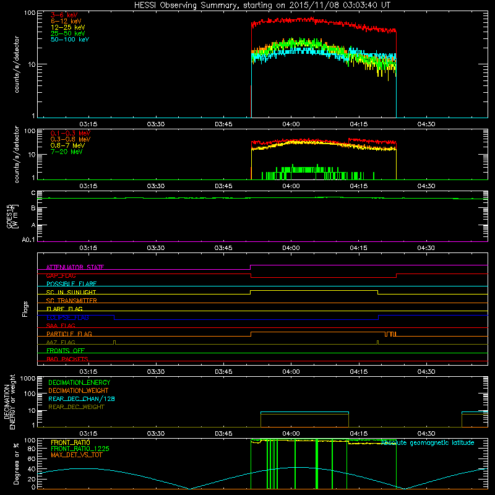This screenshot has width=495, height=495.
Task: Select the FLARE_FLAG label
Action: point(64,309)
